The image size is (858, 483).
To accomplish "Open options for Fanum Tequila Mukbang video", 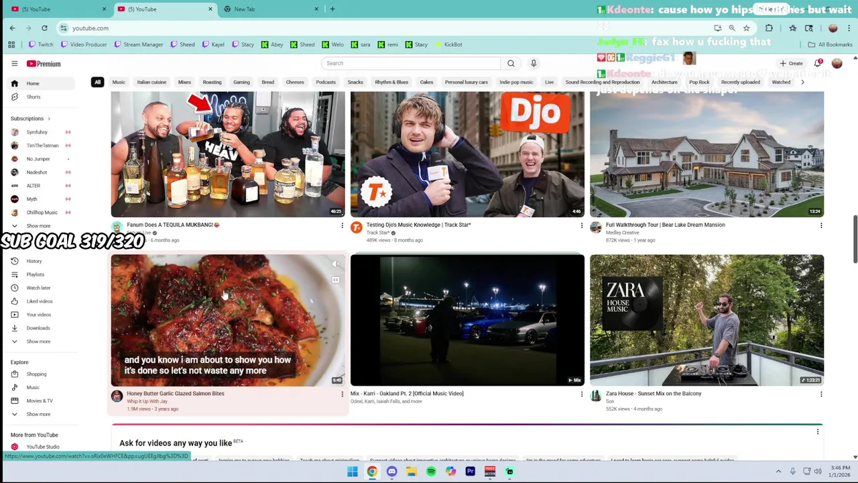I will coord(342,225).
